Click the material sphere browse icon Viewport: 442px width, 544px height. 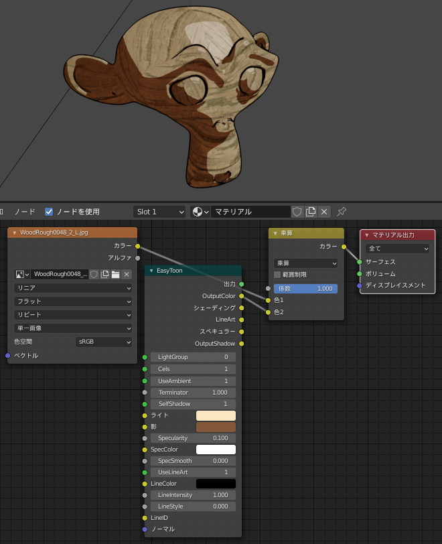200,212
